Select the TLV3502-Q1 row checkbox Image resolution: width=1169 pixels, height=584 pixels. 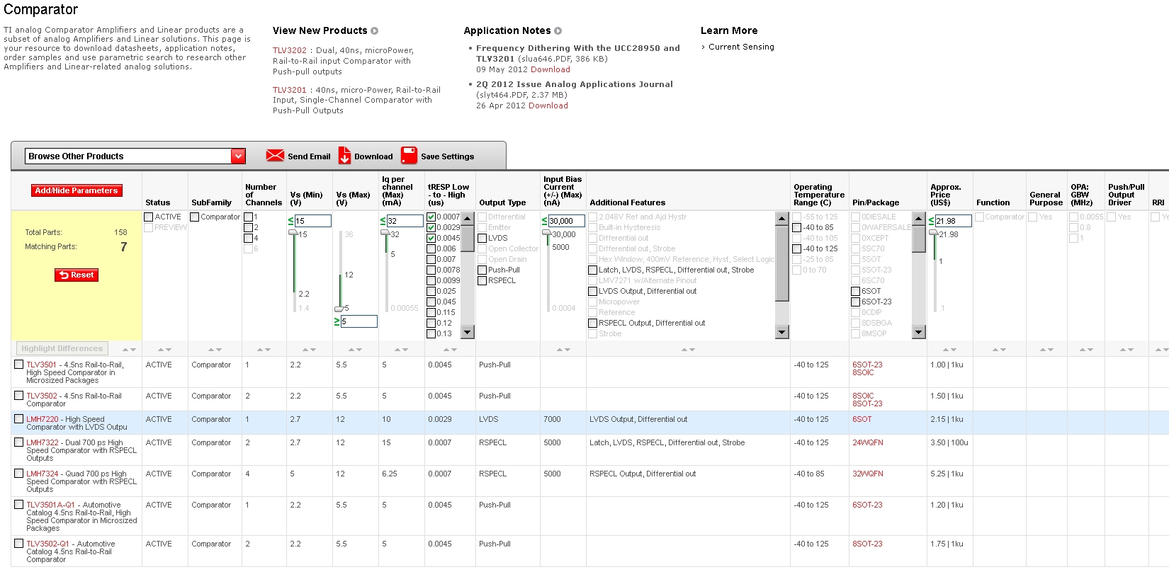pos(19,544)
